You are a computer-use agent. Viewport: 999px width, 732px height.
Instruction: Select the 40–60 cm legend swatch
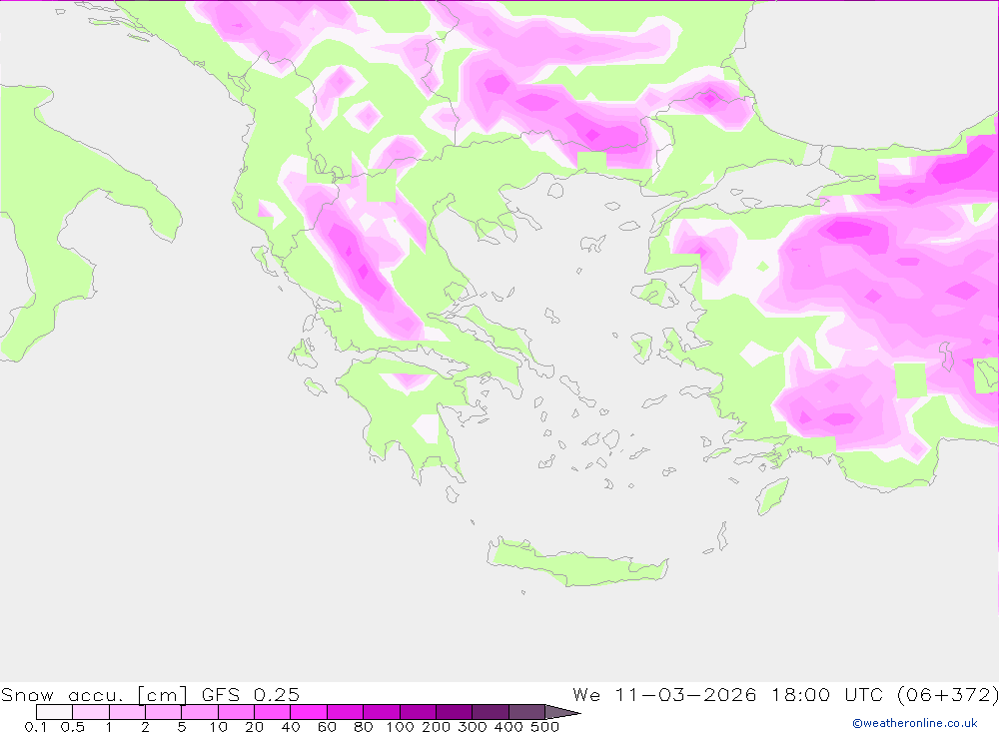(309, 712)
